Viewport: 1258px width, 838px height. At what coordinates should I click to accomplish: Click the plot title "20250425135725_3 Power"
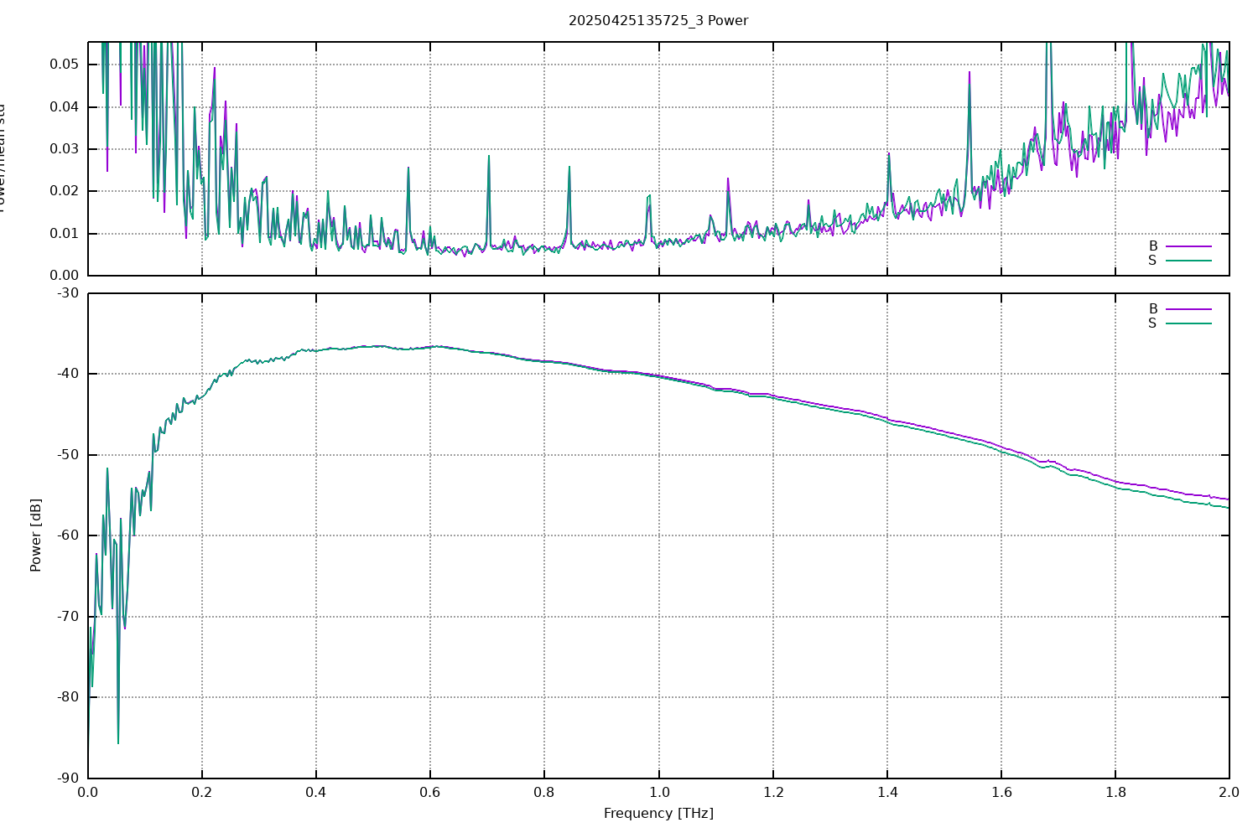pos(658,20)
